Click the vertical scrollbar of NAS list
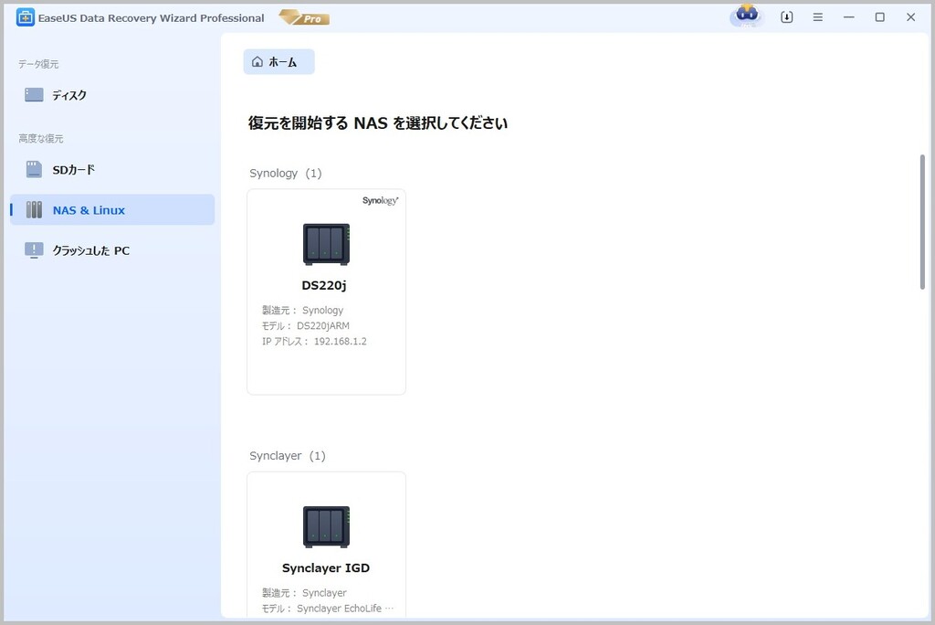This screenshot has width=935, height=625. (x=922, y=222)
